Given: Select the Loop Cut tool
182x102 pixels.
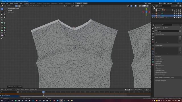Looking at the screenshot, I should (5, 25).
